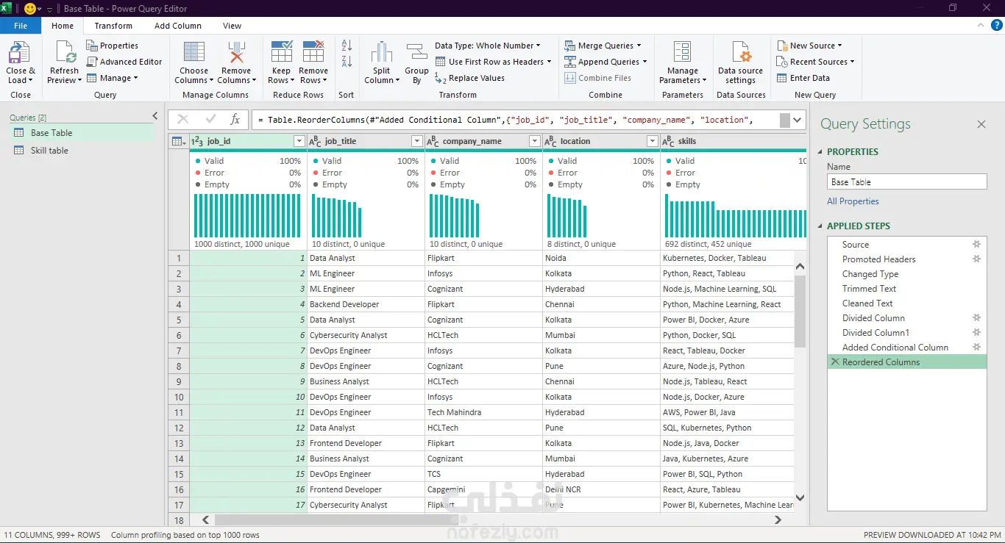Viewport: 1005px width, 543px height.
Task: Open the location column filter dropdown
Action: [652, 141]
